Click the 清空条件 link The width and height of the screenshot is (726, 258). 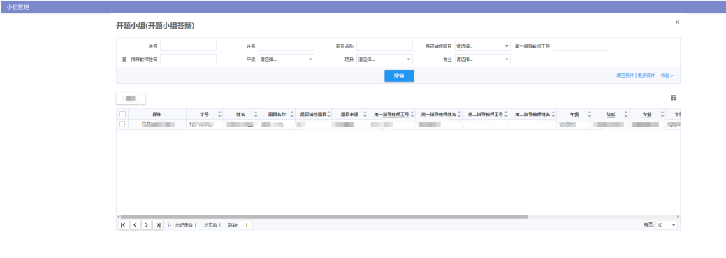(625, 76)
